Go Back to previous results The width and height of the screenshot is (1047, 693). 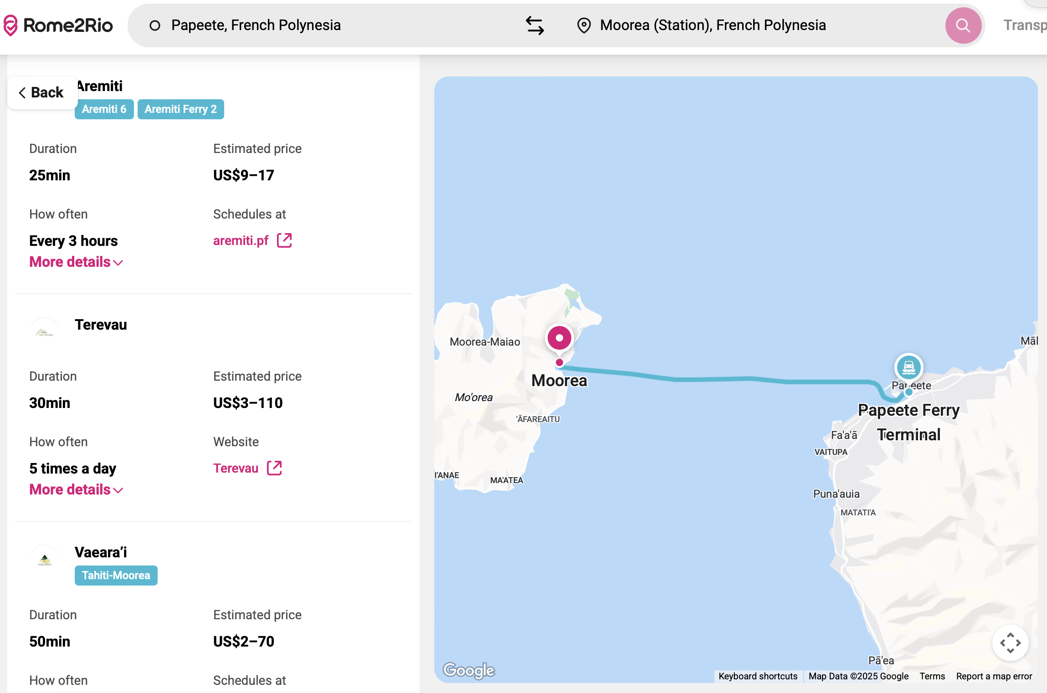click(41, 92)
